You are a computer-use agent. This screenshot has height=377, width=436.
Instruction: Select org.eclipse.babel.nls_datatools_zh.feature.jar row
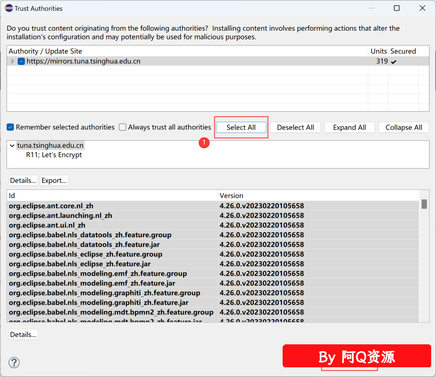(213, 244)
